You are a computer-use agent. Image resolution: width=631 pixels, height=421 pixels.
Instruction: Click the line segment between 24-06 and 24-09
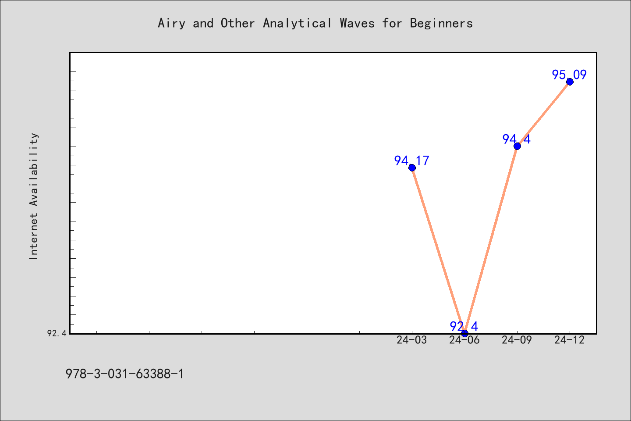click(491, 239)
